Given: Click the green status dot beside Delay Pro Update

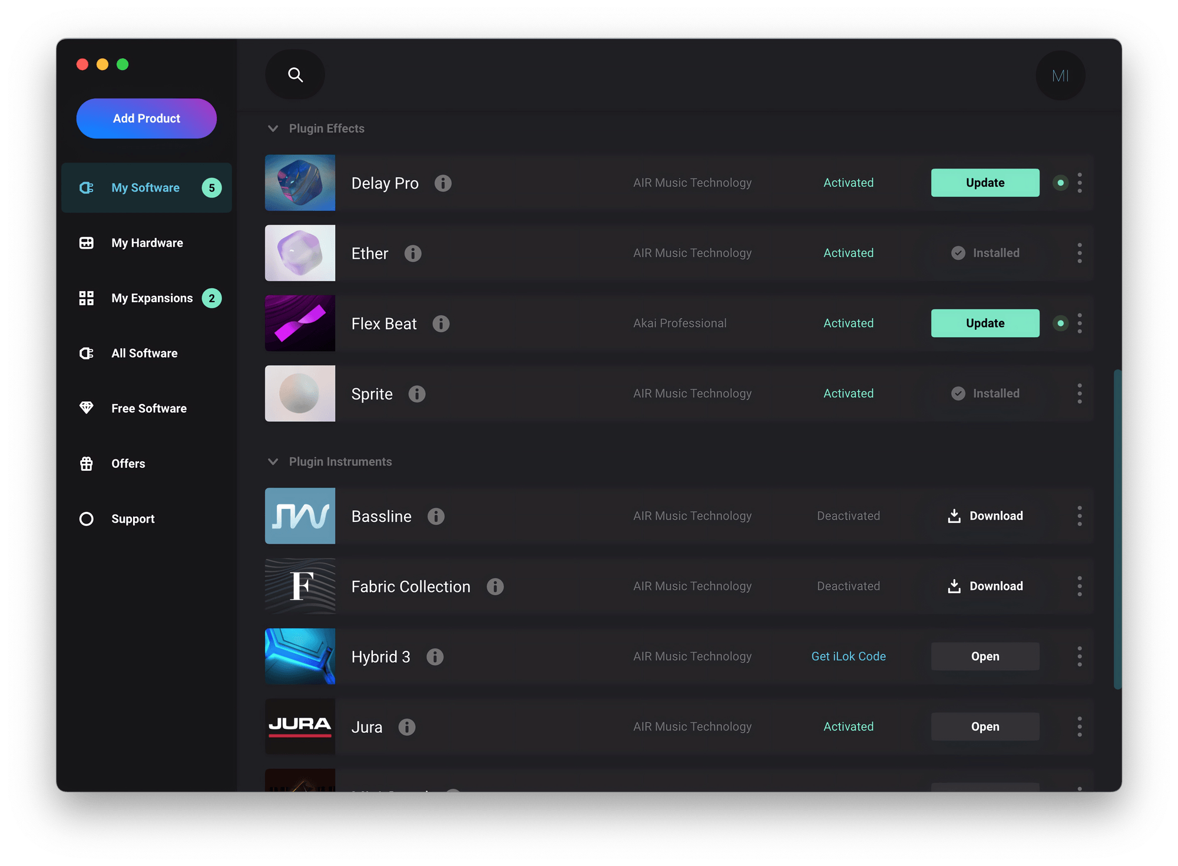Looking at the screenshot, I should pyautogui.click(x=1060, y=183).
